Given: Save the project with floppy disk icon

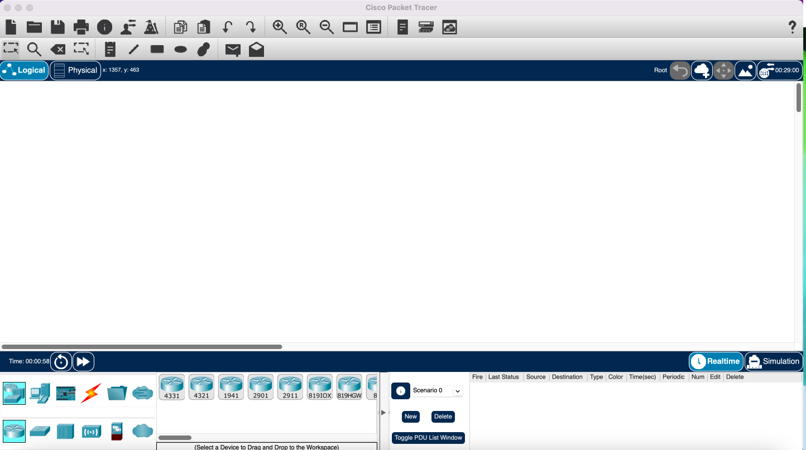Looking at the screenshot, I should (x=57, y=27).
